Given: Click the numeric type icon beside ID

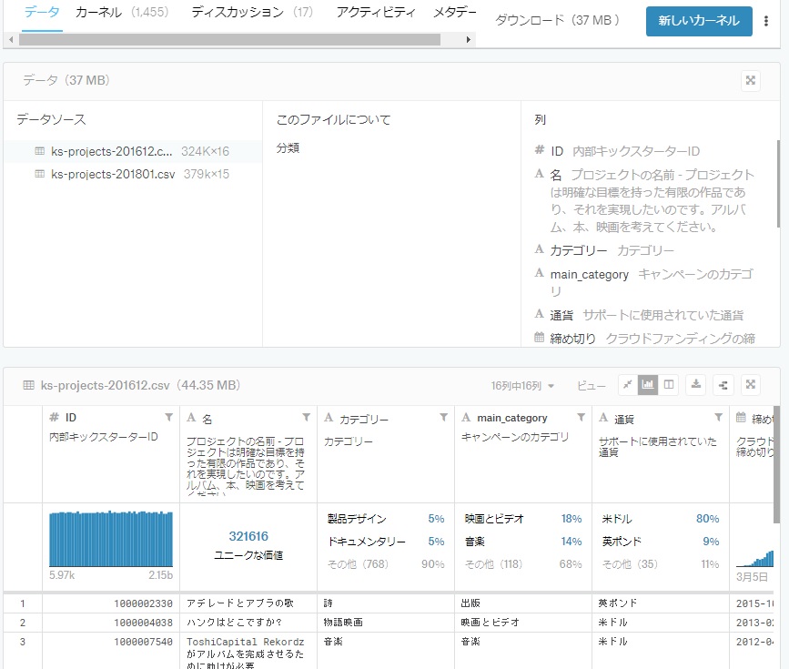Looking at the screenshot, I should [x=53, y=417].
